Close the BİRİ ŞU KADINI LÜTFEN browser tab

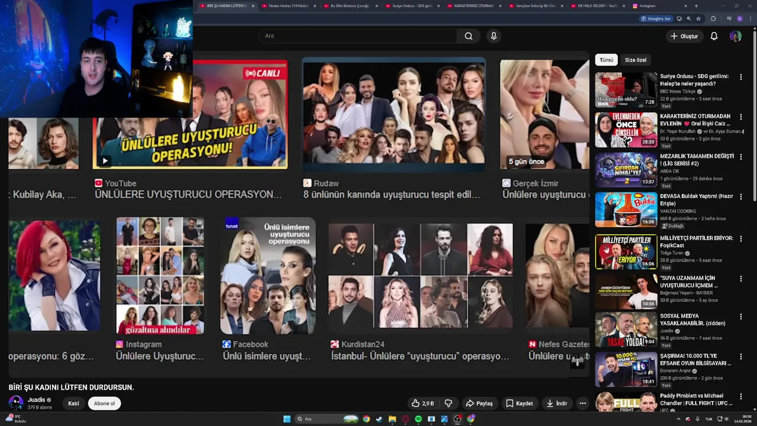click(253, 6)
